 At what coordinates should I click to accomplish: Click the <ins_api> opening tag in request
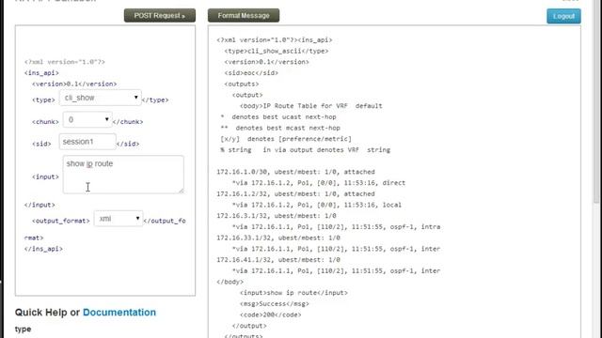click(41, 73)
